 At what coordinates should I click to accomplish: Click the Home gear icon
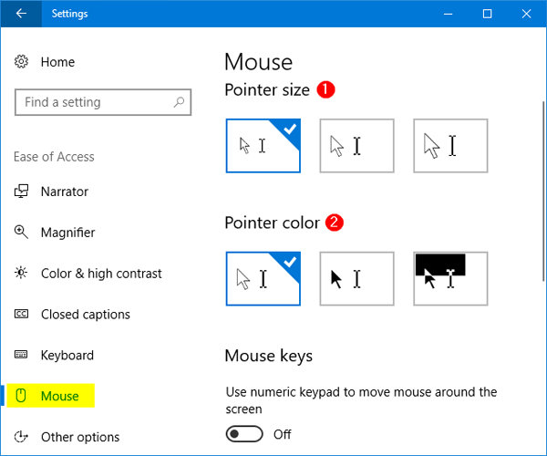coord(21,62)
